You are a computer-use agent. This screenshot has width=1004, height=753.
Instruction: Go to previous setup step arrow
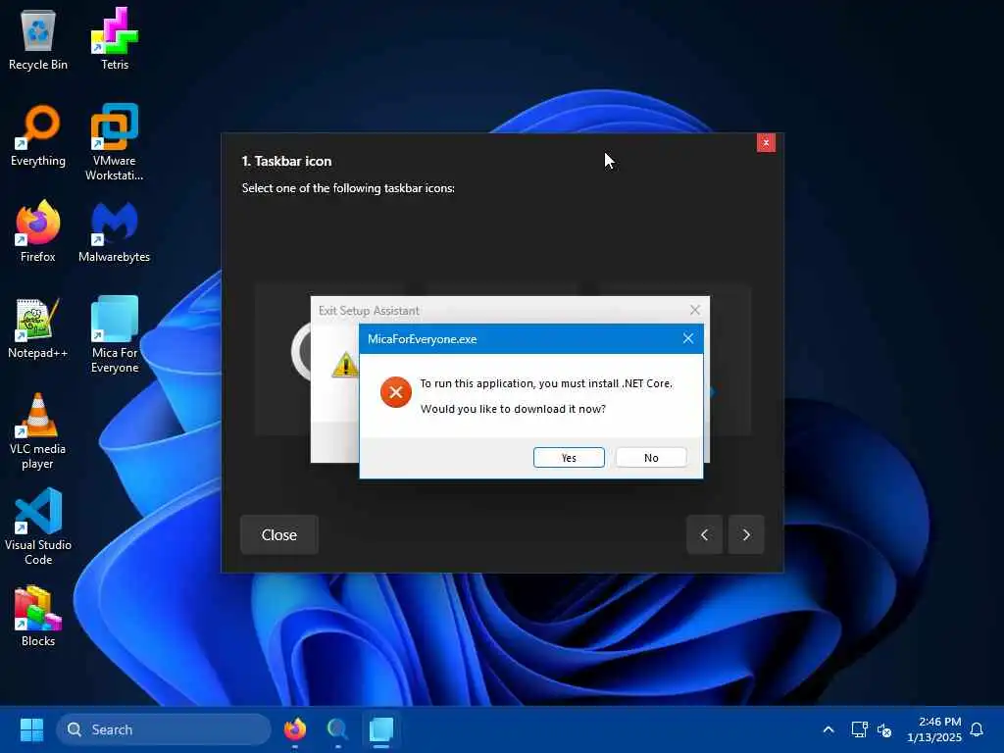pyautogui.click(x=704, y=534)
